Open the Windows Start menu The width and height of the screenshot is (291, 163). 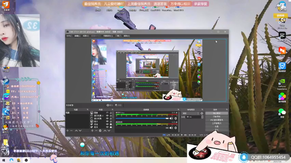(x=4, y=160)
